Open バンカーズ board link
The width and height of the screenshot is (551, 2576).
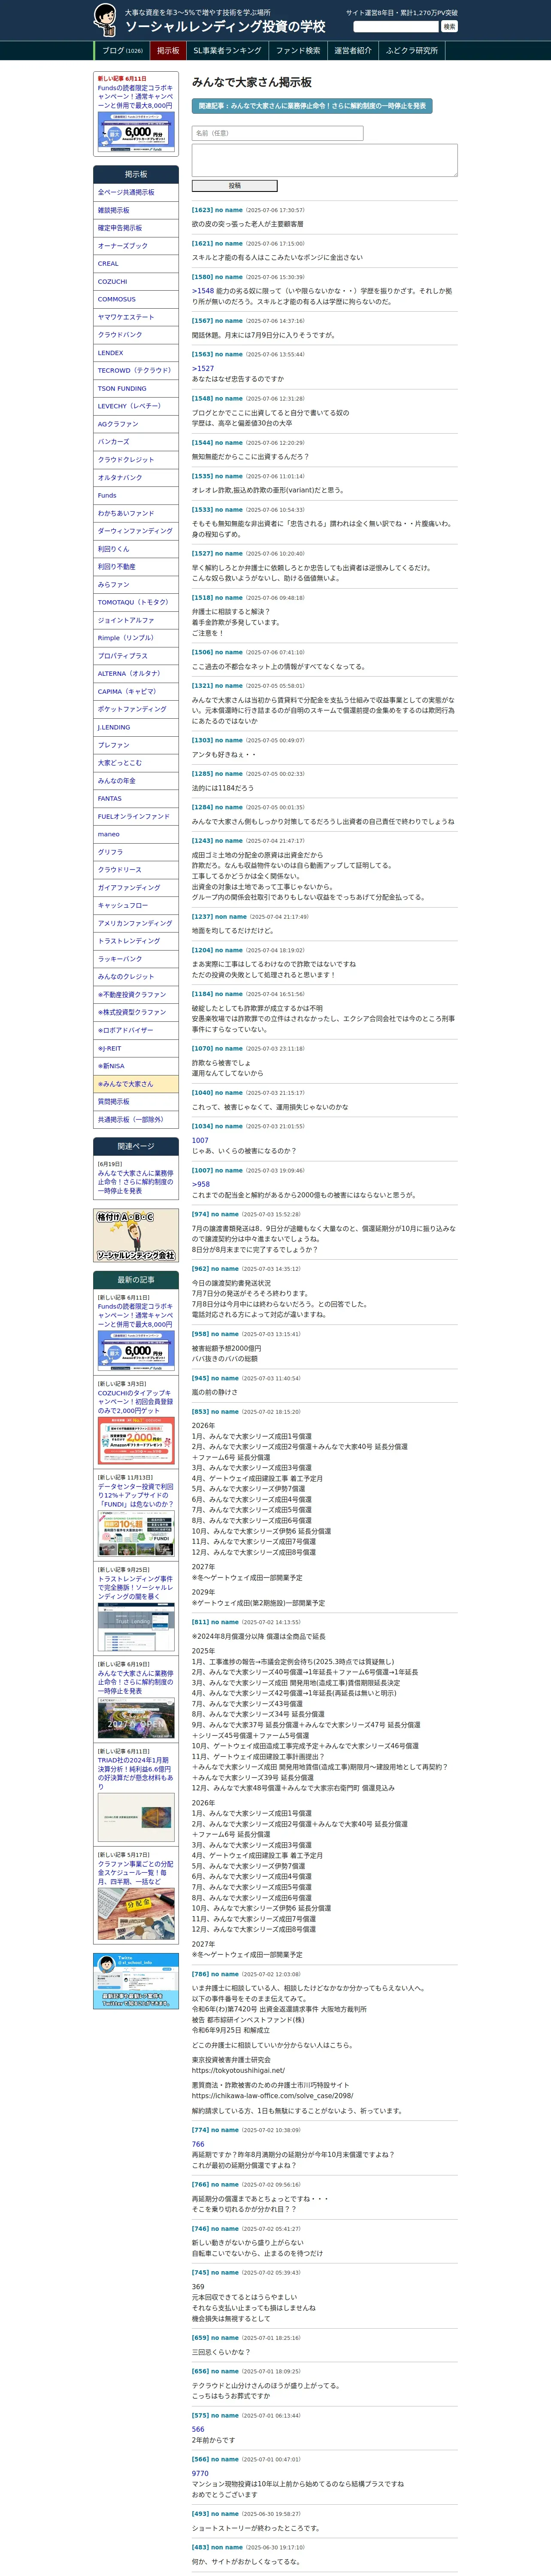coord(136,442)
